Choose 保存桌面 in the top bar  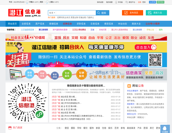point(100,2)
